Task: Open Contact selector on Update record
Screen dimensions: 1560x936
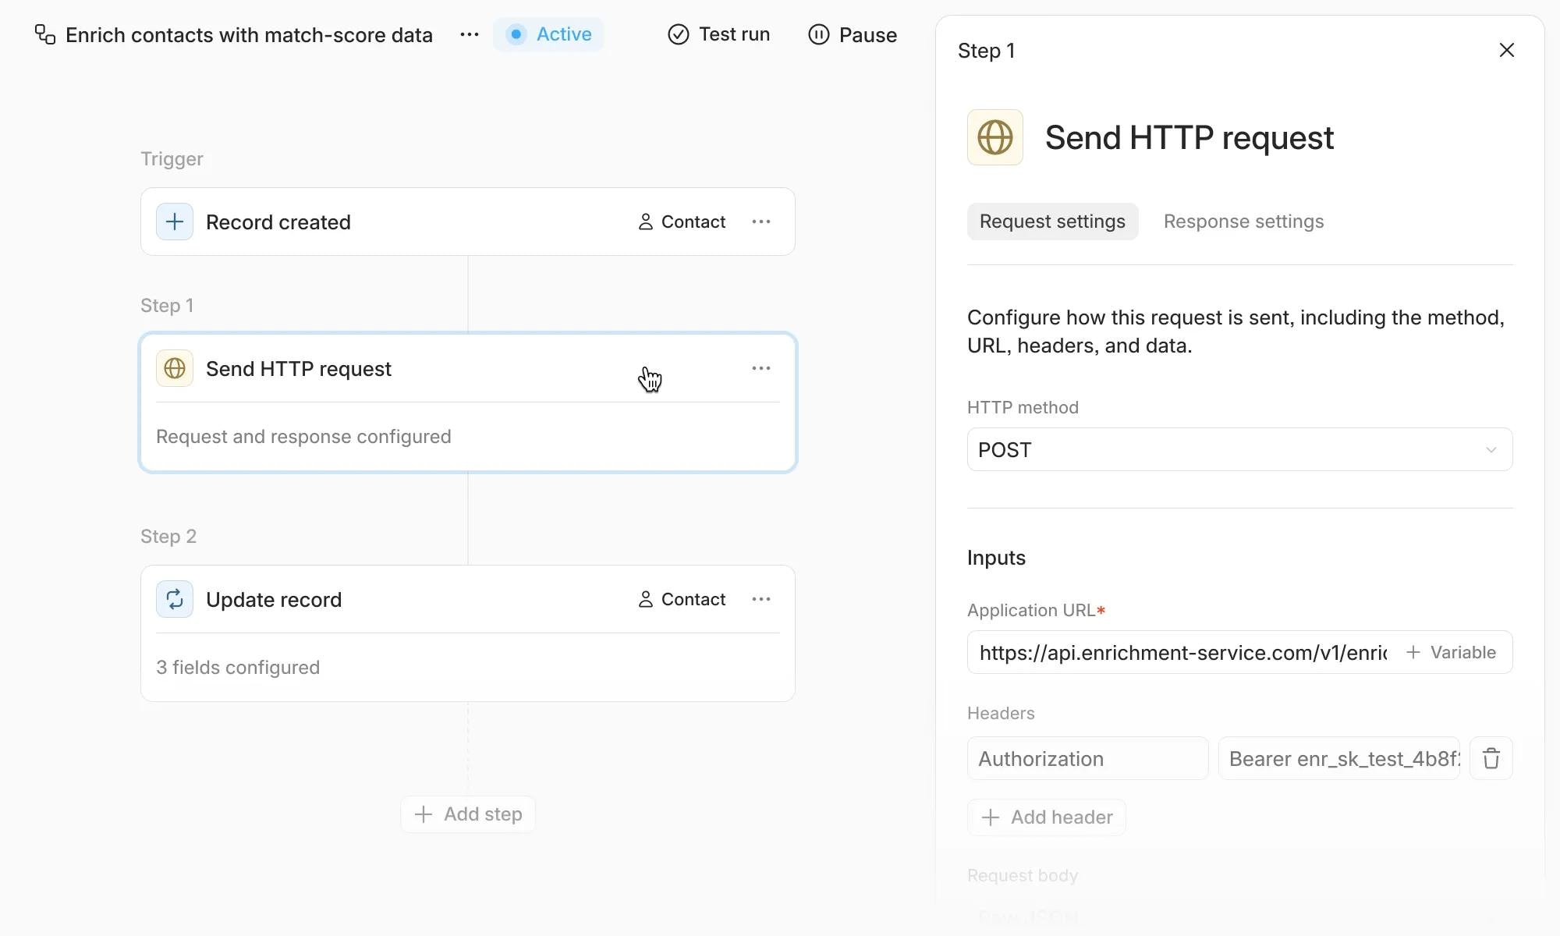Action: point(682,600)
